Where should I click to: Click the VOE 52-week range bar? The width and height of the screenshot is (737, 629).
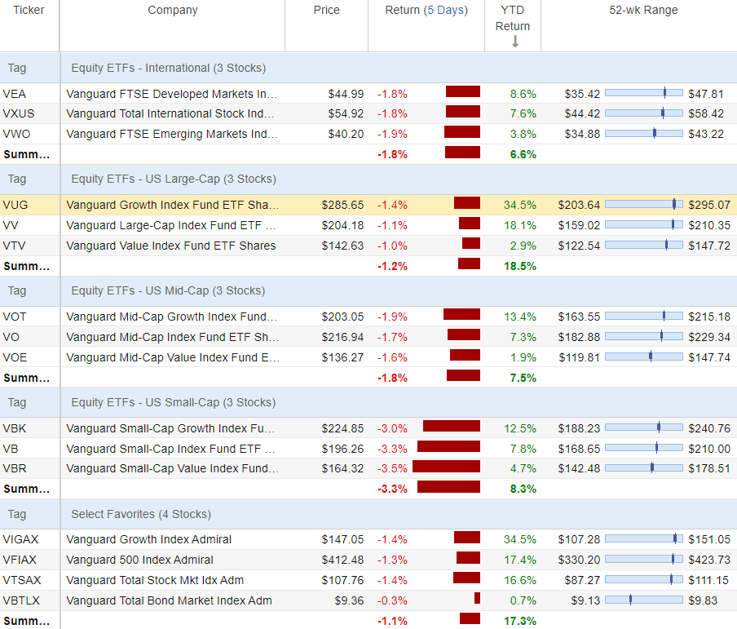644,357
